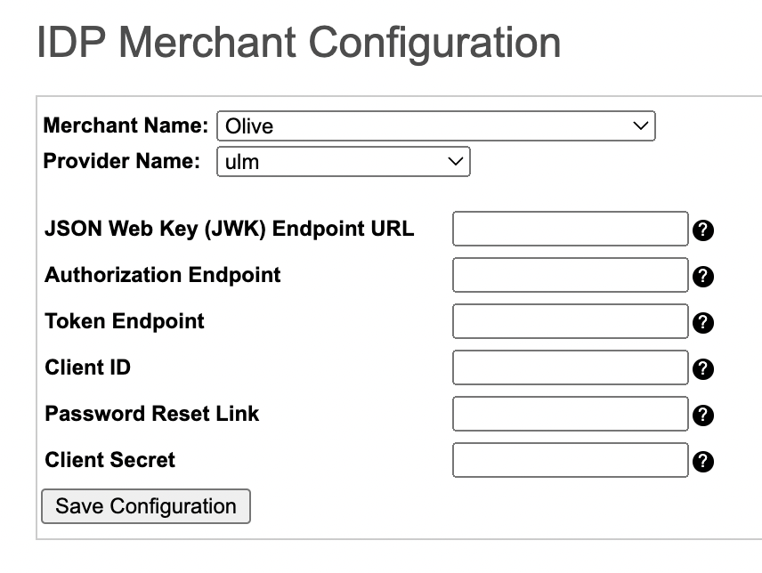Select the 'Client Secret' label text
The width and height of the screenshot is (762, 573).
[x=109, y=460]
